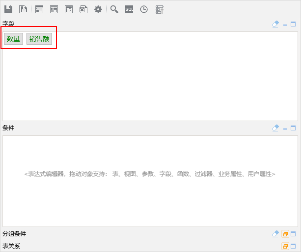The width and height of the screenshot is (301, 252).
Task: Clear the 条件 section with eraser
Action: tap(275, 128)
